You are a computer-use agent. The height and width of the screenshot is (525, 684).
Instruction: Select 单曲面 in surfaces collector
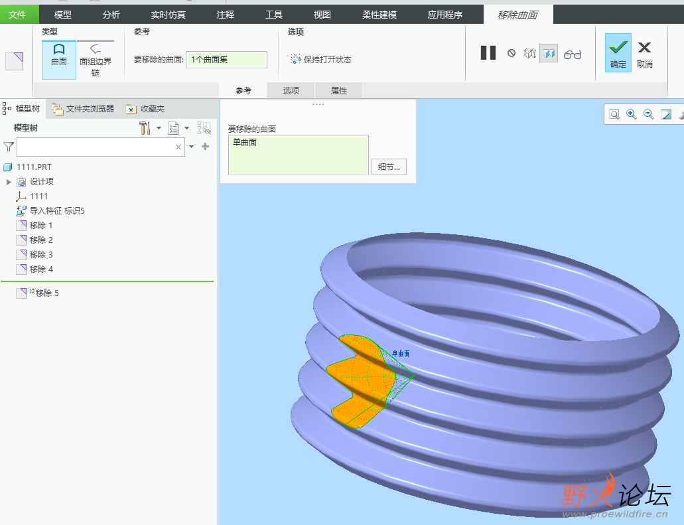click(245, 142)
